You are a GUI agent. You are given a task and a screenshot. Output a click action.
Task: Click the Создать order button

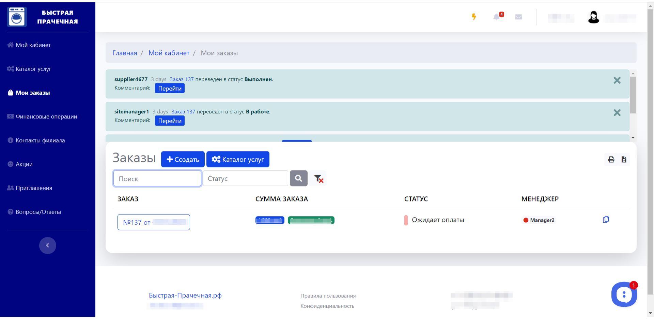click(183, 160)
